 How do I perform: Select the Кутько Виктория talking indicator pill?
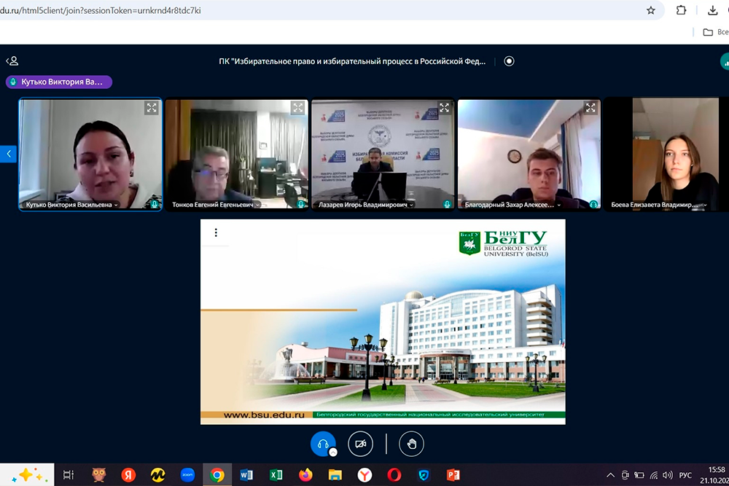click(59, 82)
